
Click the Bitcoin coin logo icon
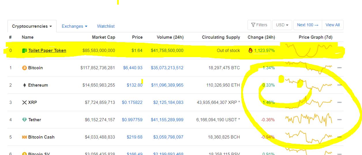tap(25, 68)
